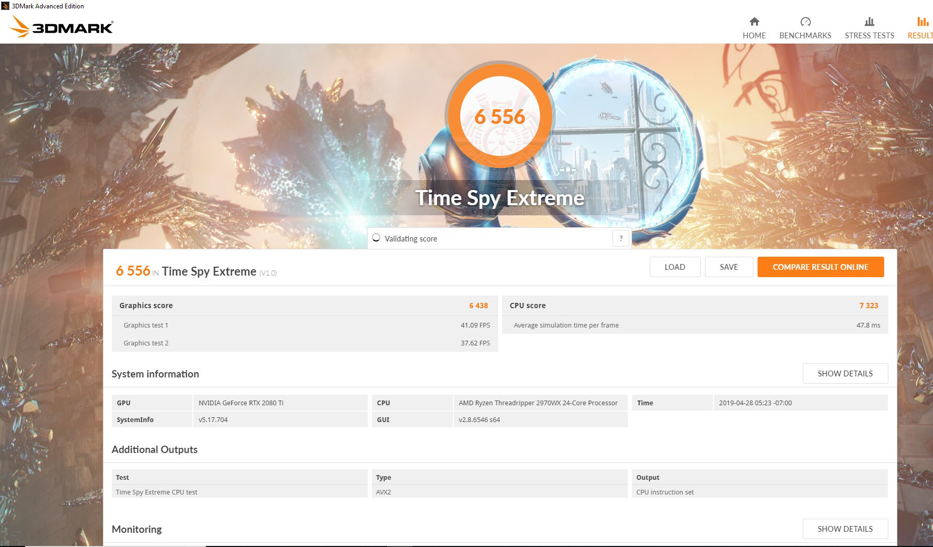Click the Graphics test 1 value 41.09 FPS
933x547 pixels.
pyautogui.click(x=475, y=325)
